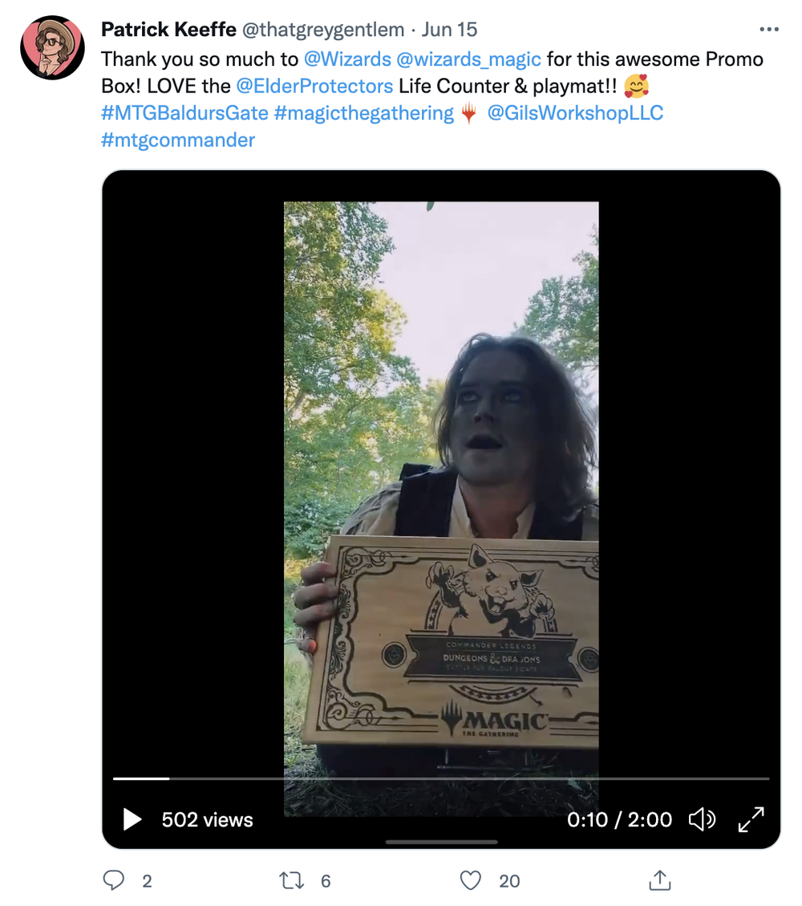Visit the @wizards_magic profile
This screenshot has width=802, height=906.
coord(469,59)
